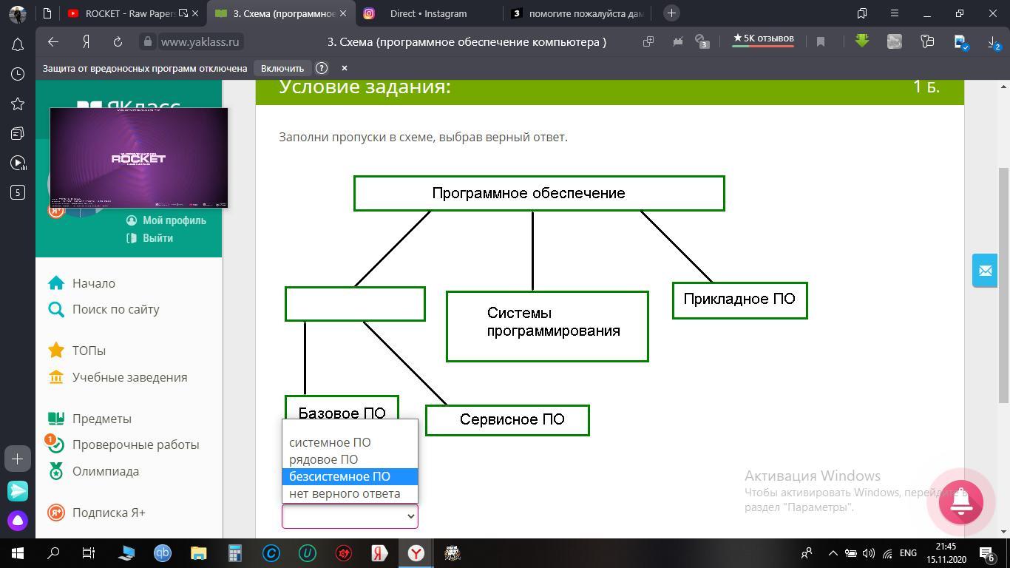Click the Включить protection button

click(282, 68)
